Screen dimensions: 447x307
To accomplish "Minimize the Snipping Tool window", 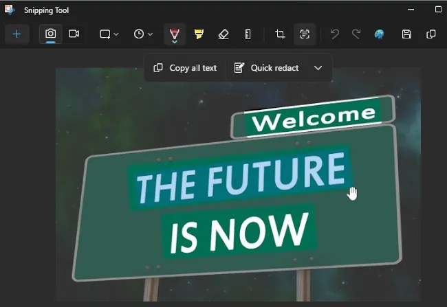I will tap(411, 10).
